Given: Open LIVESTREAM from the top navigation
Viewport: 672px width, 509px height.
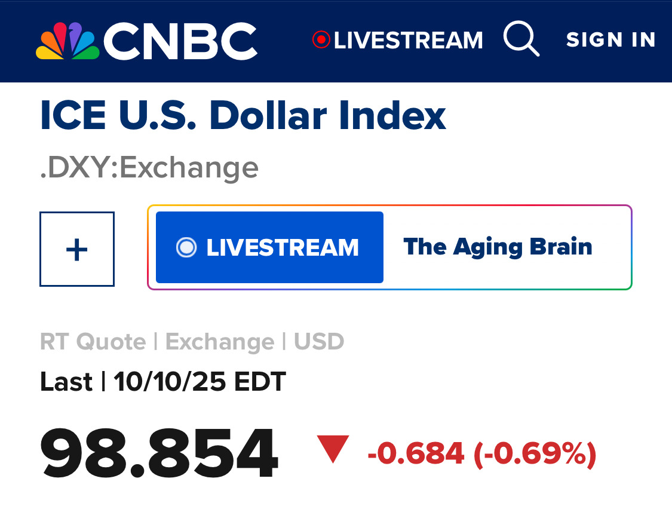Looking at the screenshot, I should (x=408, y=41).
